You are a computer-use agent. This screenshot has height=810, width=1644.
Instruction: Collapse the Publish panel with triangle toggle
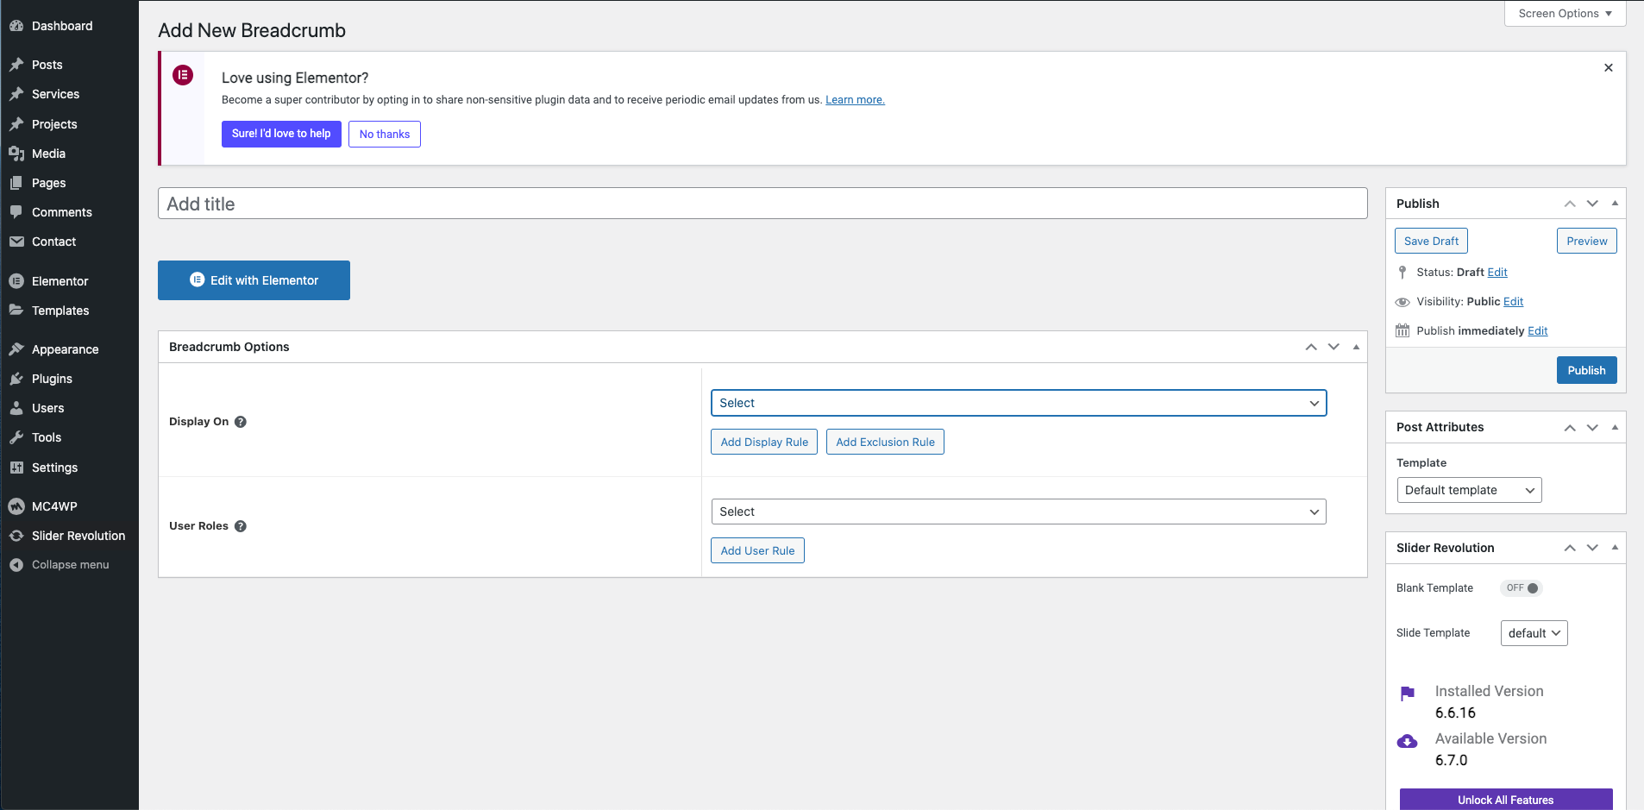pos(1615,204)
